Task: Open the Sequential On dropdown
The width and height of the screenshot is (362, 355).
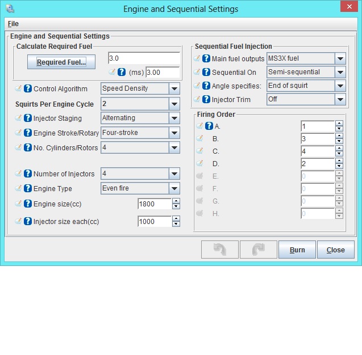Action: pyautogui.click(x=340, y=72)
